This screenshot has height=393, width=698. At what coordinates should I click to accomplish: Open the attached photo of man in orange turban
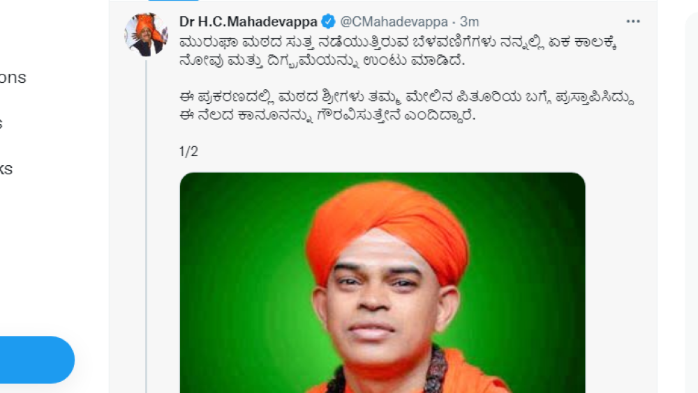[x=383, y=283]
